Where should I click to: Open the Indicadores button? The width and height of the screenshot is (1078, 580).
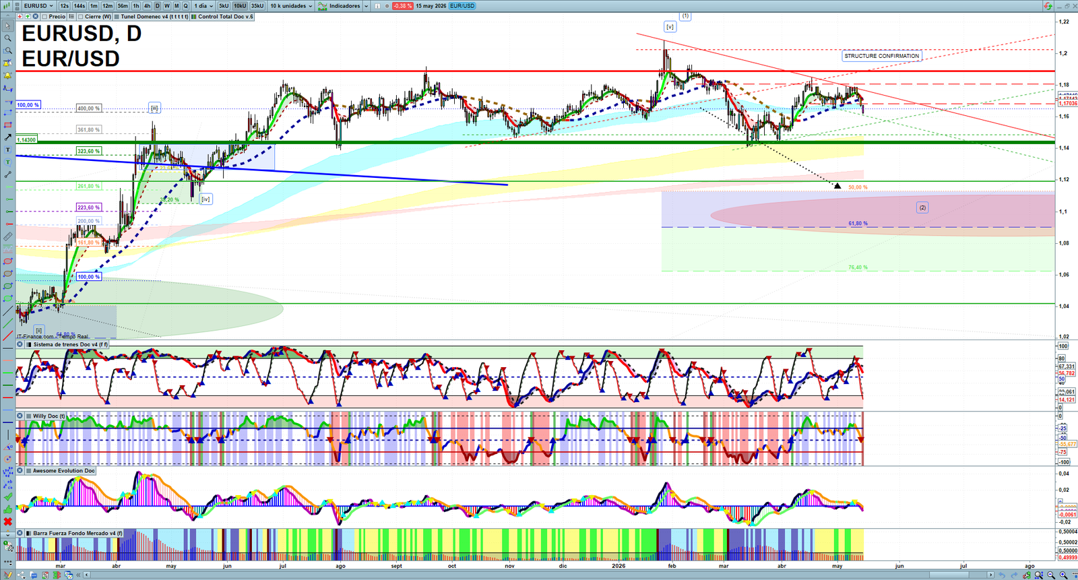click(339, 5)
